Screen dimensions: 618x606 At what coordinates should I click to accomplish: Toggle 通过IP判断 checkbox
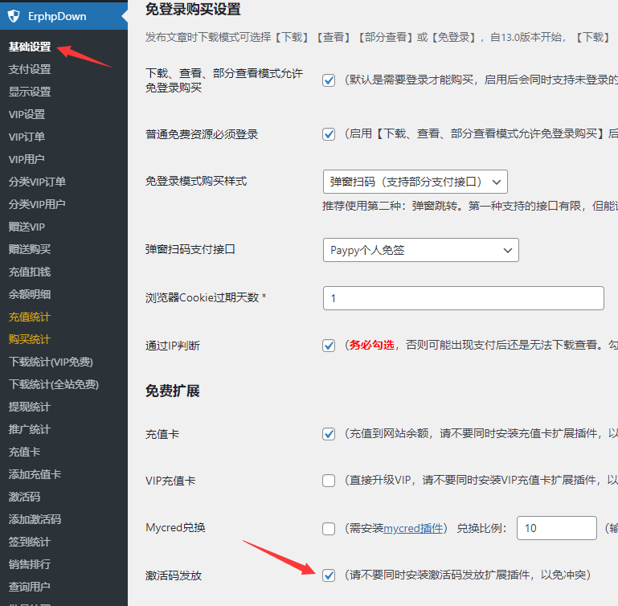(x=329, y=346)
